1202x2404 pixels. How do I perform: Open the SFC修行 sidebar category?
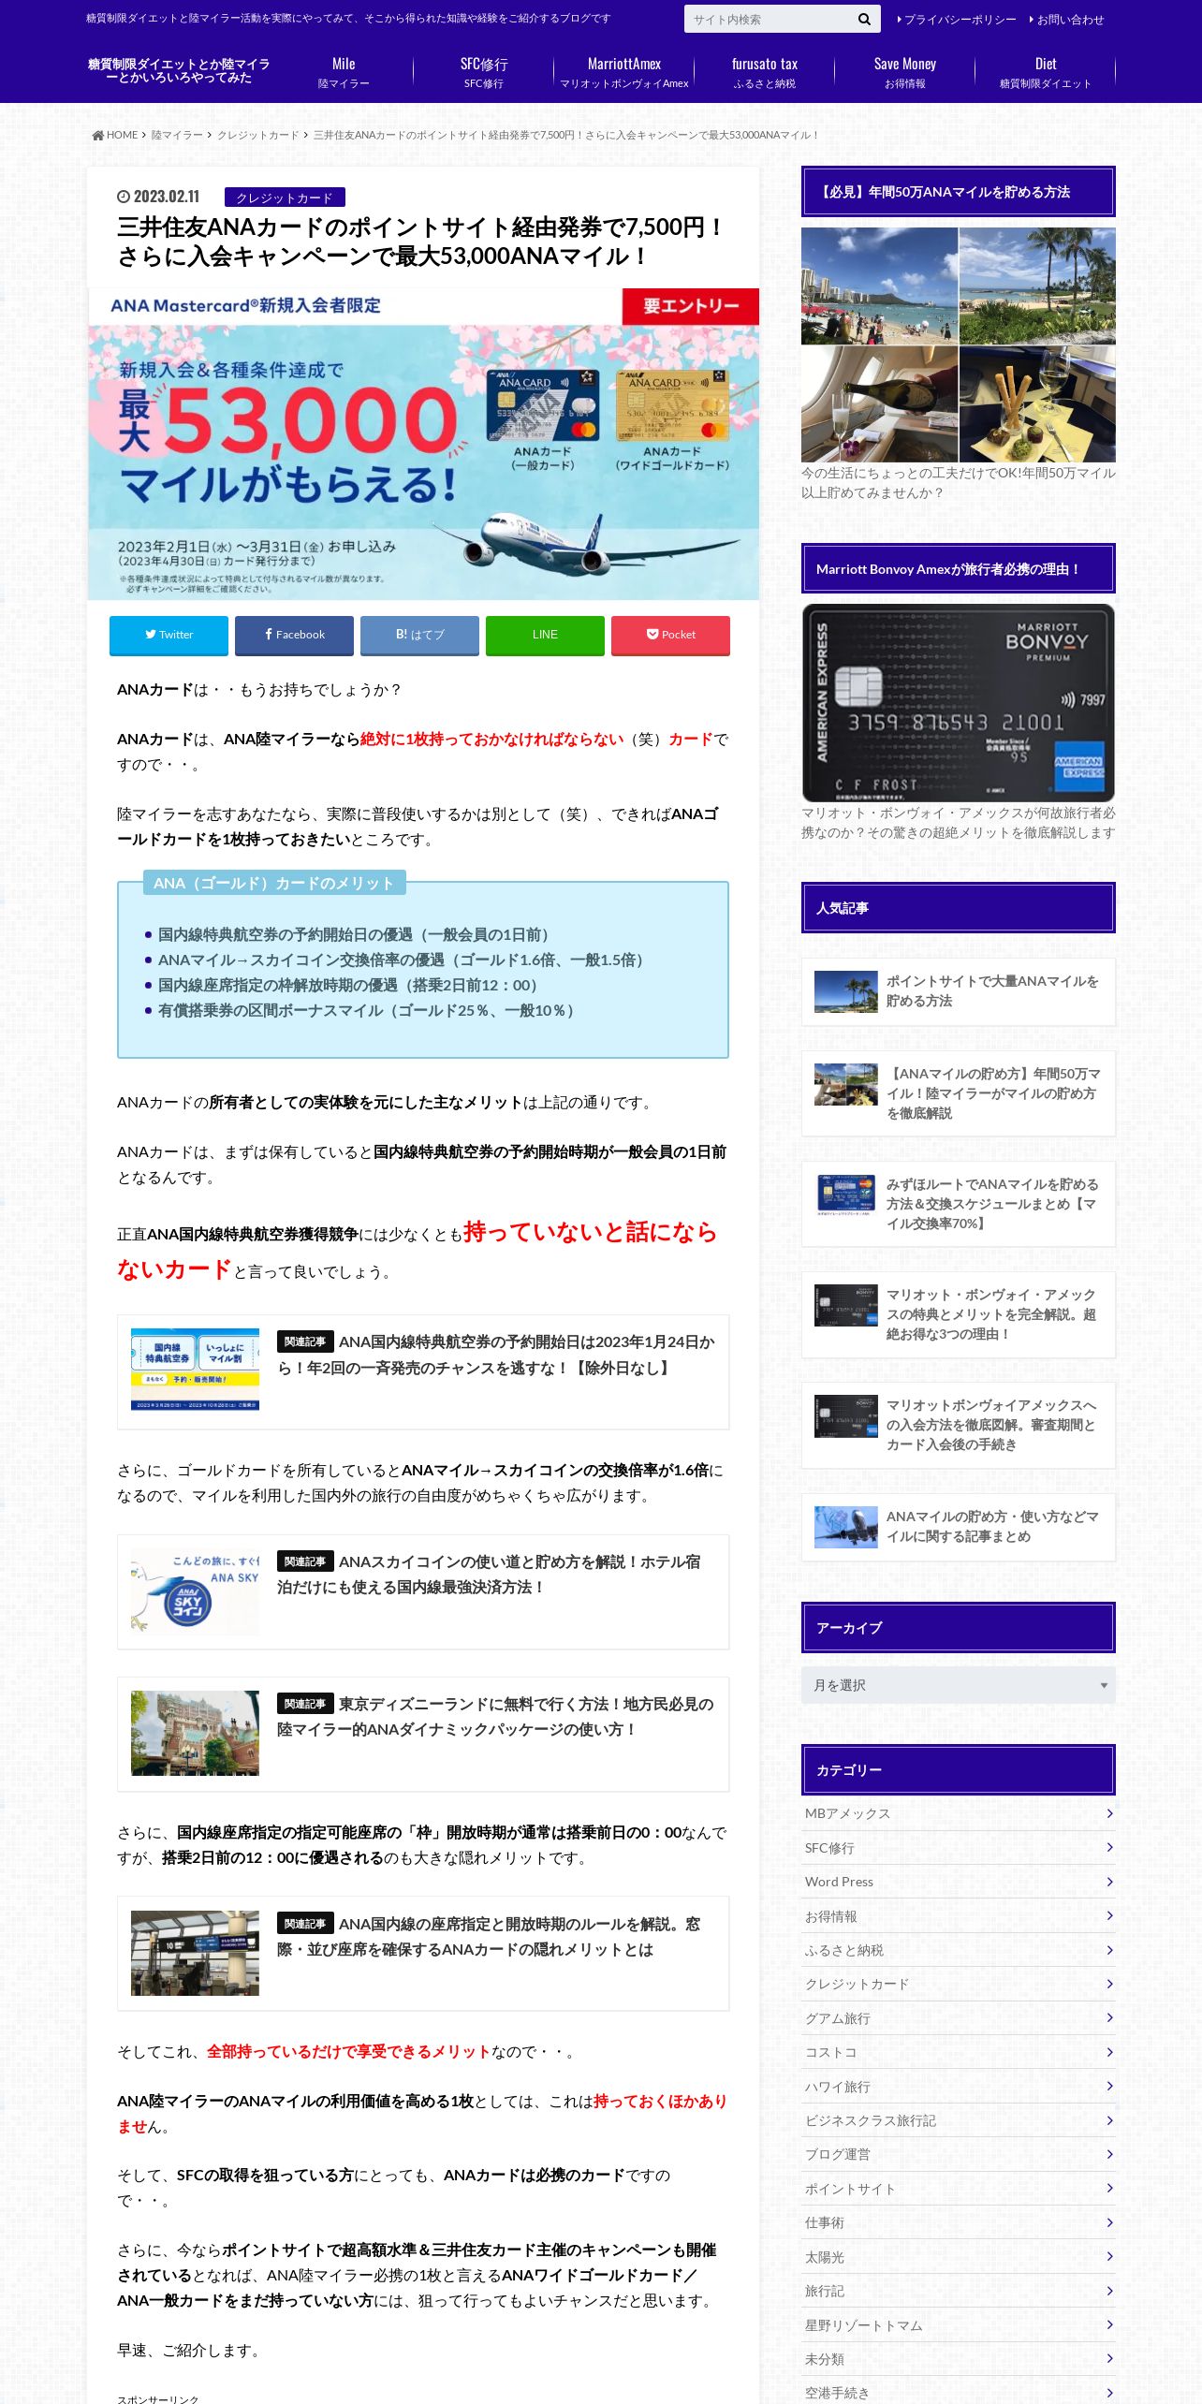point(959,1848)
